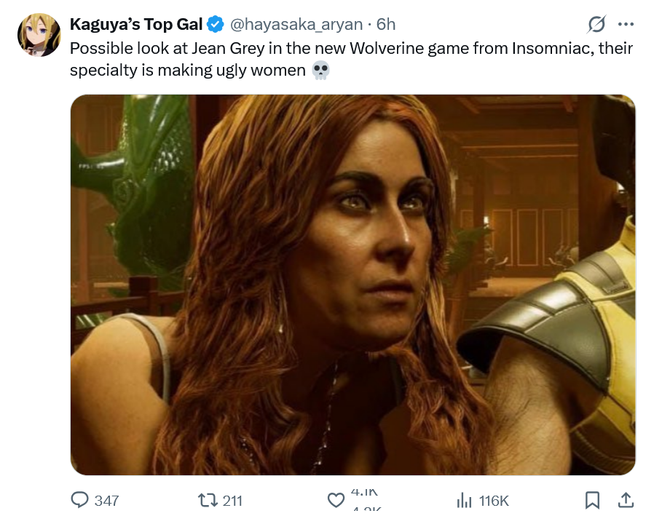Click the skull emoji in the tweet

(319, 71)
